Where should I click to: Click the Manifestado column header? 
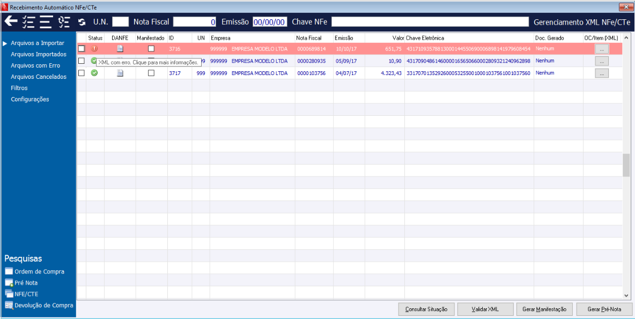coord(151,38)
